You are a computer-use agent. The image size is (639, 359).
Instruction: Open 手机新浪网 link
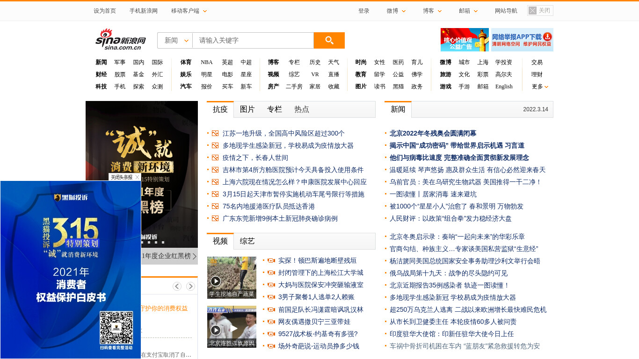click(144, 11)
